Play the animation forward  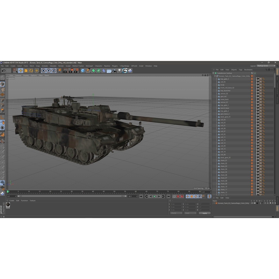155,196
